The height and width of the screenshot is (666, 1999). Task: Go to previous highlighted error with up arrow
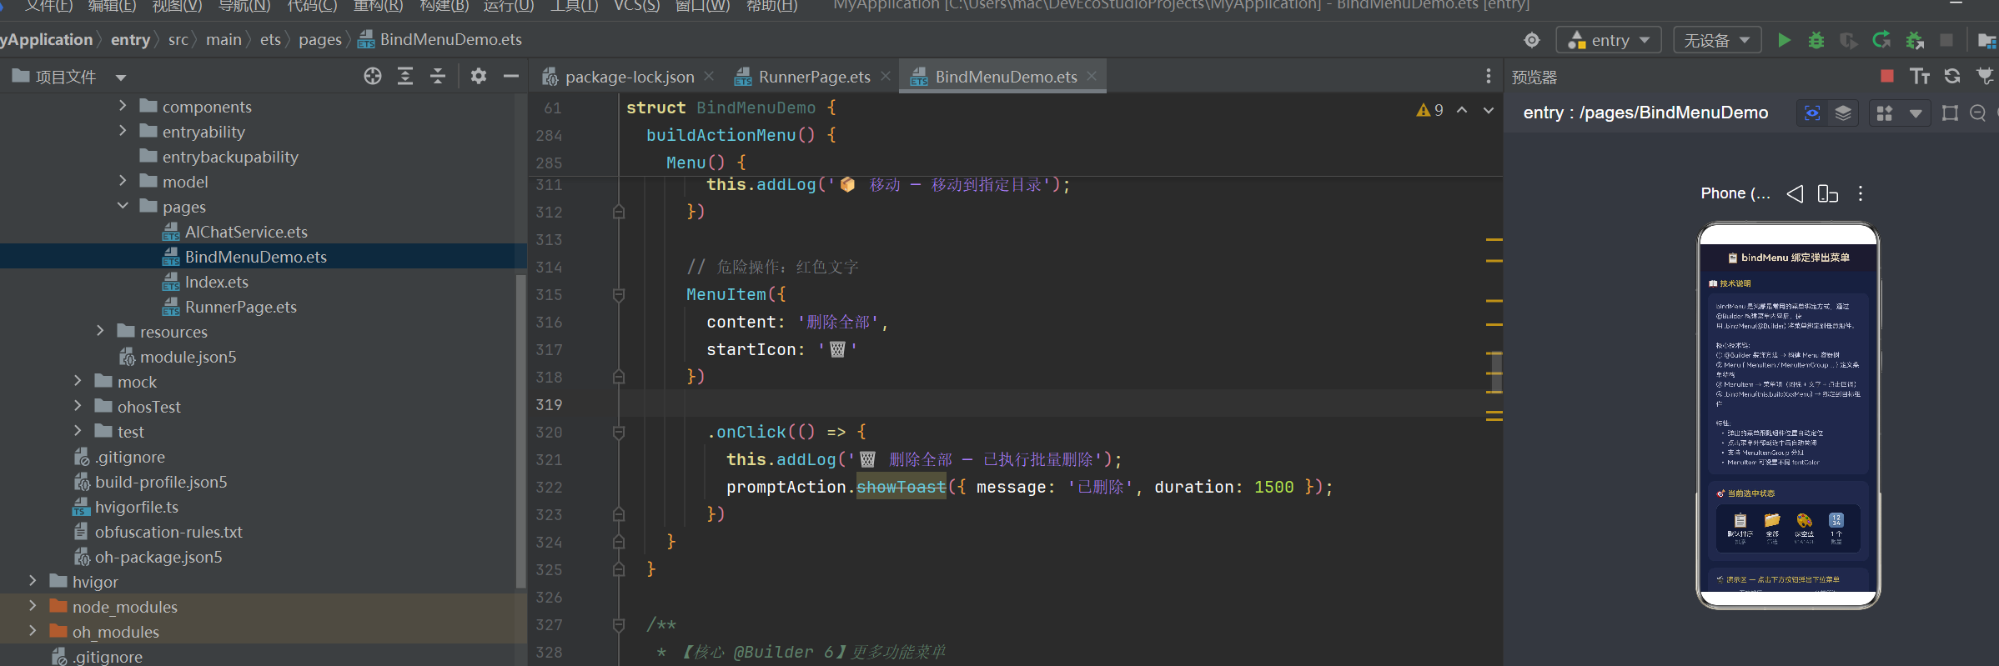(x=1462, y=110)
